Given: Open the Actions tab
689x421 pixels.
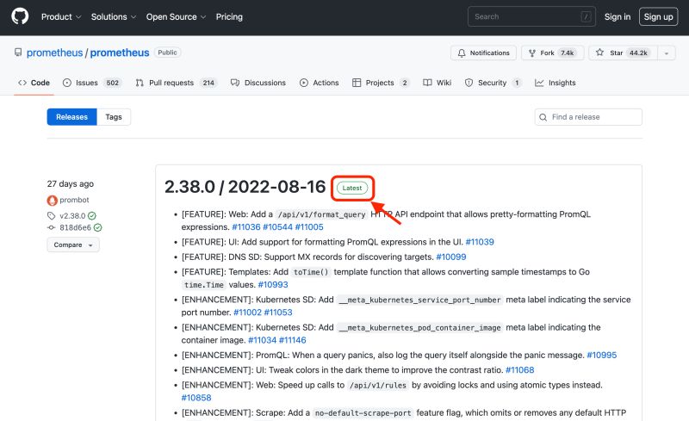Looking at the screenshot, I should point(319,83).
